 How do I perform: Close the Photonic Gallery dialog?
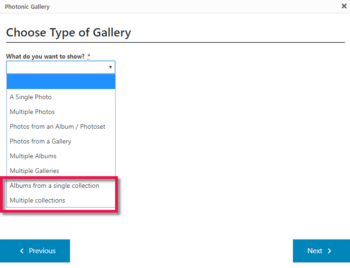344,6
